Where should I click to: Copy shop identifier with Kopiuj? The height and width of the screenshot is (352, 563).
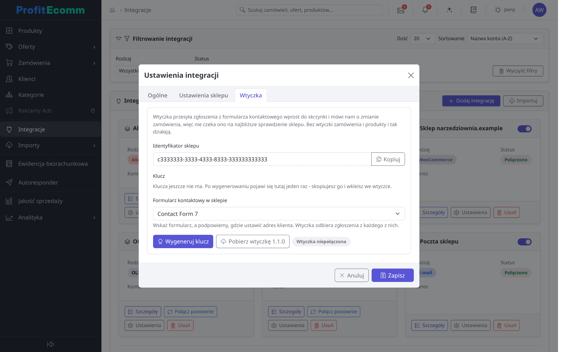[388, 159]
